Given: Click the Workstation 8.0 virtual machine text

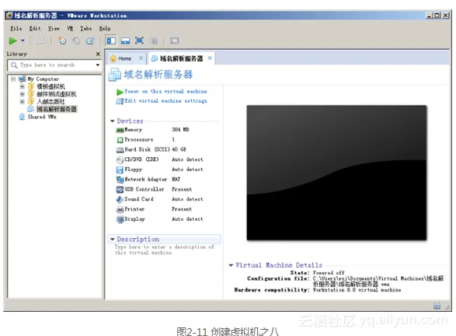Looking at the screenshot, I should coord(357,290).
